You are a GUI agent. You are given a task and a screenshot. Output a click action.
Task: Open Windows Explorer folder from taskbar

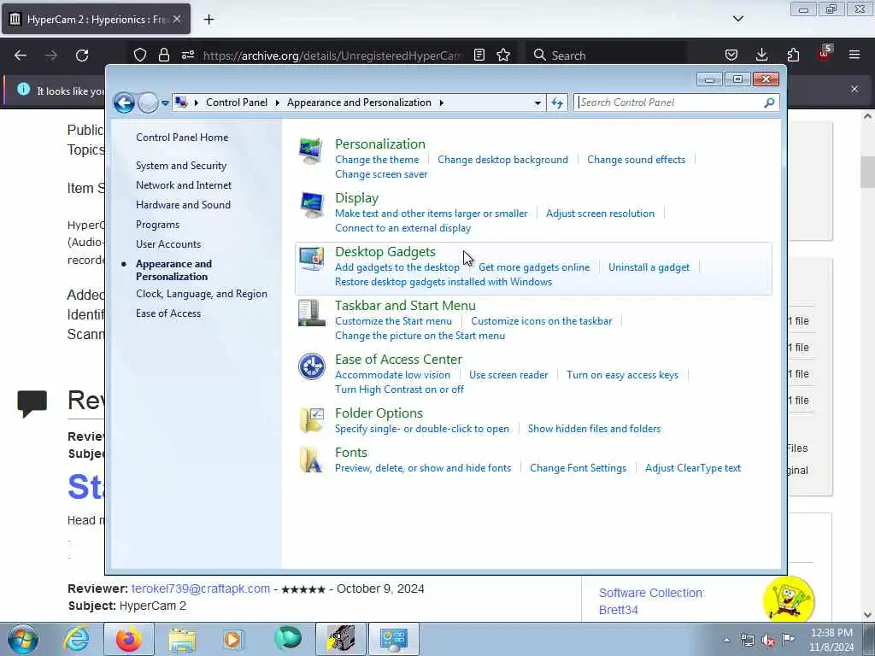tap(182, 640)
